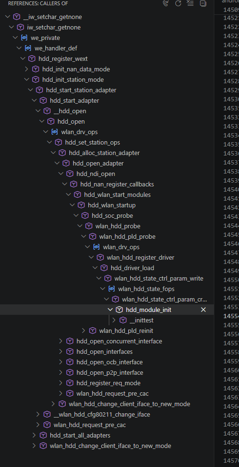Refresh the call hierarchy references

tap(178, 3)
